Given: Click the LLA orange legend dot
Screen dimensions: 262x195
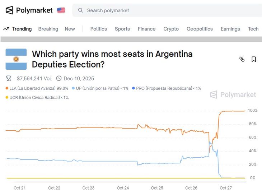Looking at the screenshot, I should click(7, 88).
